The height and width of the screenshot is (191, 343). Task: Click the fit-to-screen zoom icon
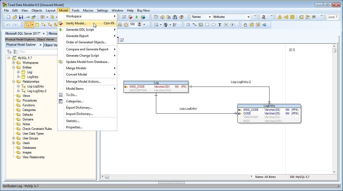click(126, 25)
